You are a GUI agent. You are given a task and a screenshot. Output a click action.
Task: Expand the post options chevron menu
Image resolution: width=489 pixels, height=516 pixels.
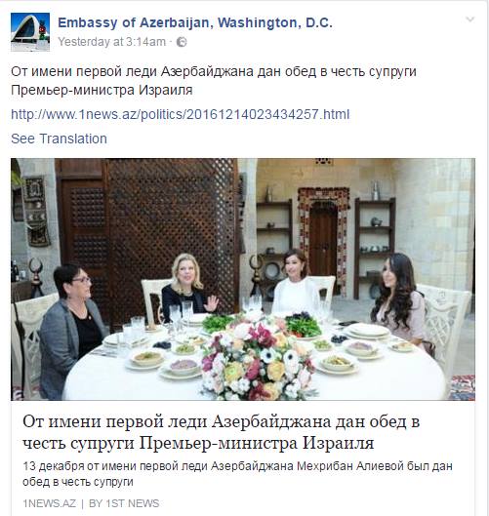pos(470,20)
